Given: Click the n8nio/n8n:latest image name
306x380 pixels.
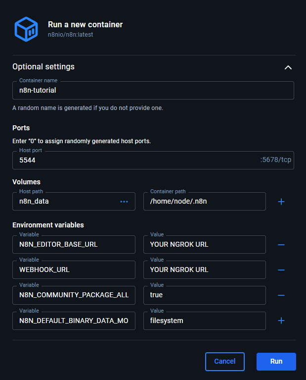Looking at the screenshot, I should (x=70, y=35).
